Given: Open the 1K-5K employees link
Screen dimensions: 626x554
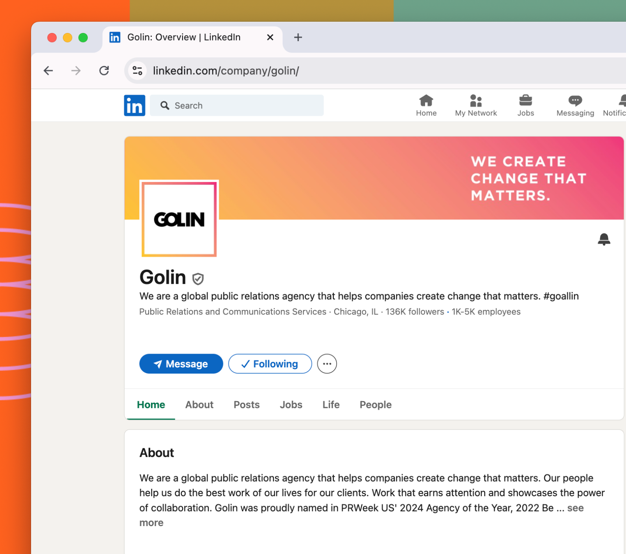Looking at the screenshot, I should [x=486, y=312].
